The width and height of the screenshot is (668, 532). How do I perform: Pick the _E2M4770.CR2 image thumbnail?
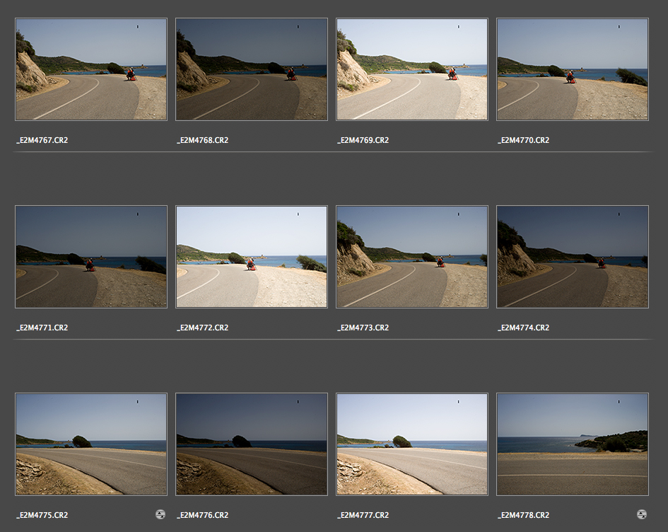[573, 69]
